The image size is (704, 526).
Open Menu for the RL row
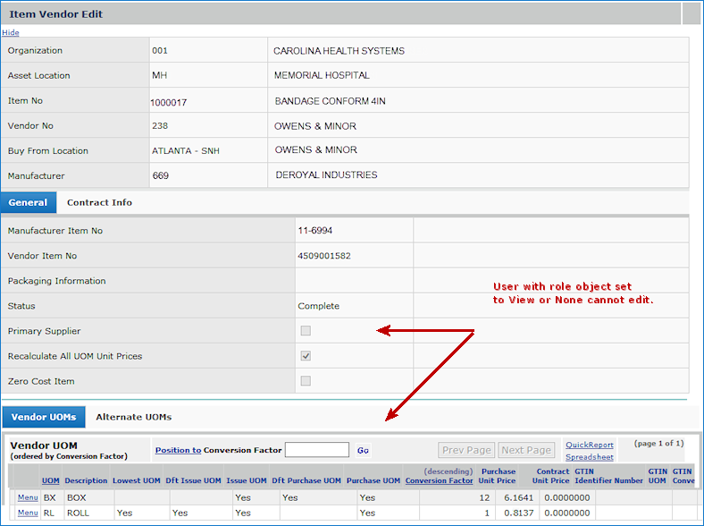click(28, 513)
